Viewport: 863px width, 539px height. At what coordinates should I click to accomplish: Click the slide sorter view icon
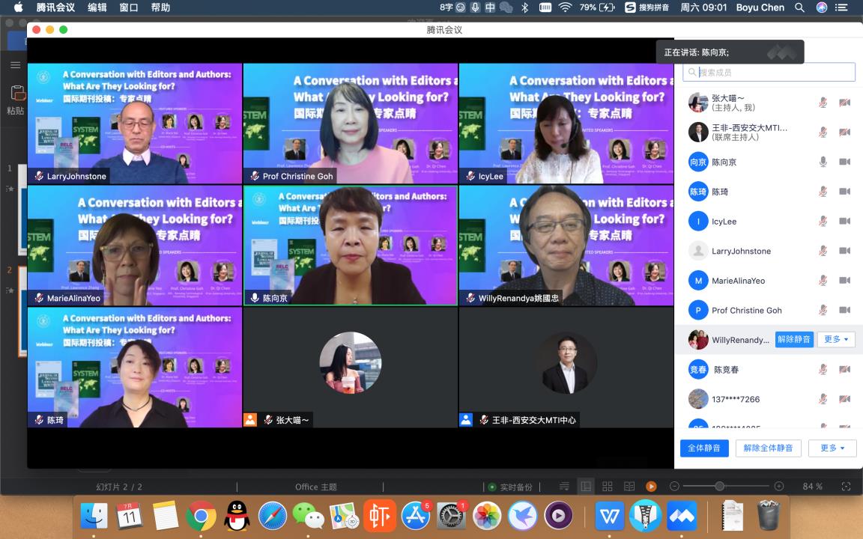pos(608,487)
